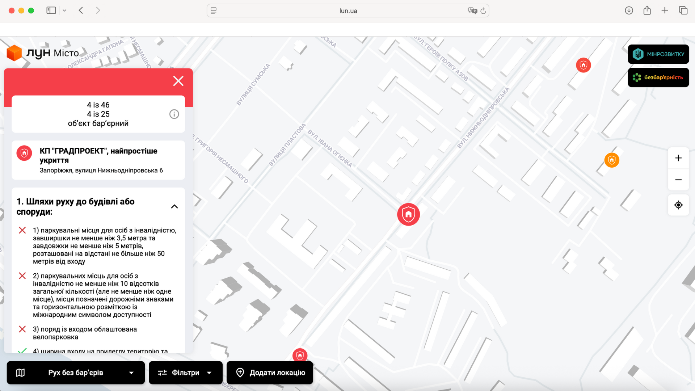Open the МІНРОЗВИТКУ partner link
This screenshot has height=391, width=695.
(x=658, y=54)
